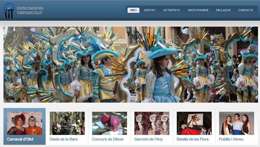The height and width of the screenshot is (147, 260).
Task: Open the Garrotxí de l'Any link
Action: click(148, 139)
